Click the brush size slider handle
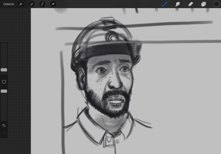The width and height of the screenshot is (221, 154). pos(4,70)
